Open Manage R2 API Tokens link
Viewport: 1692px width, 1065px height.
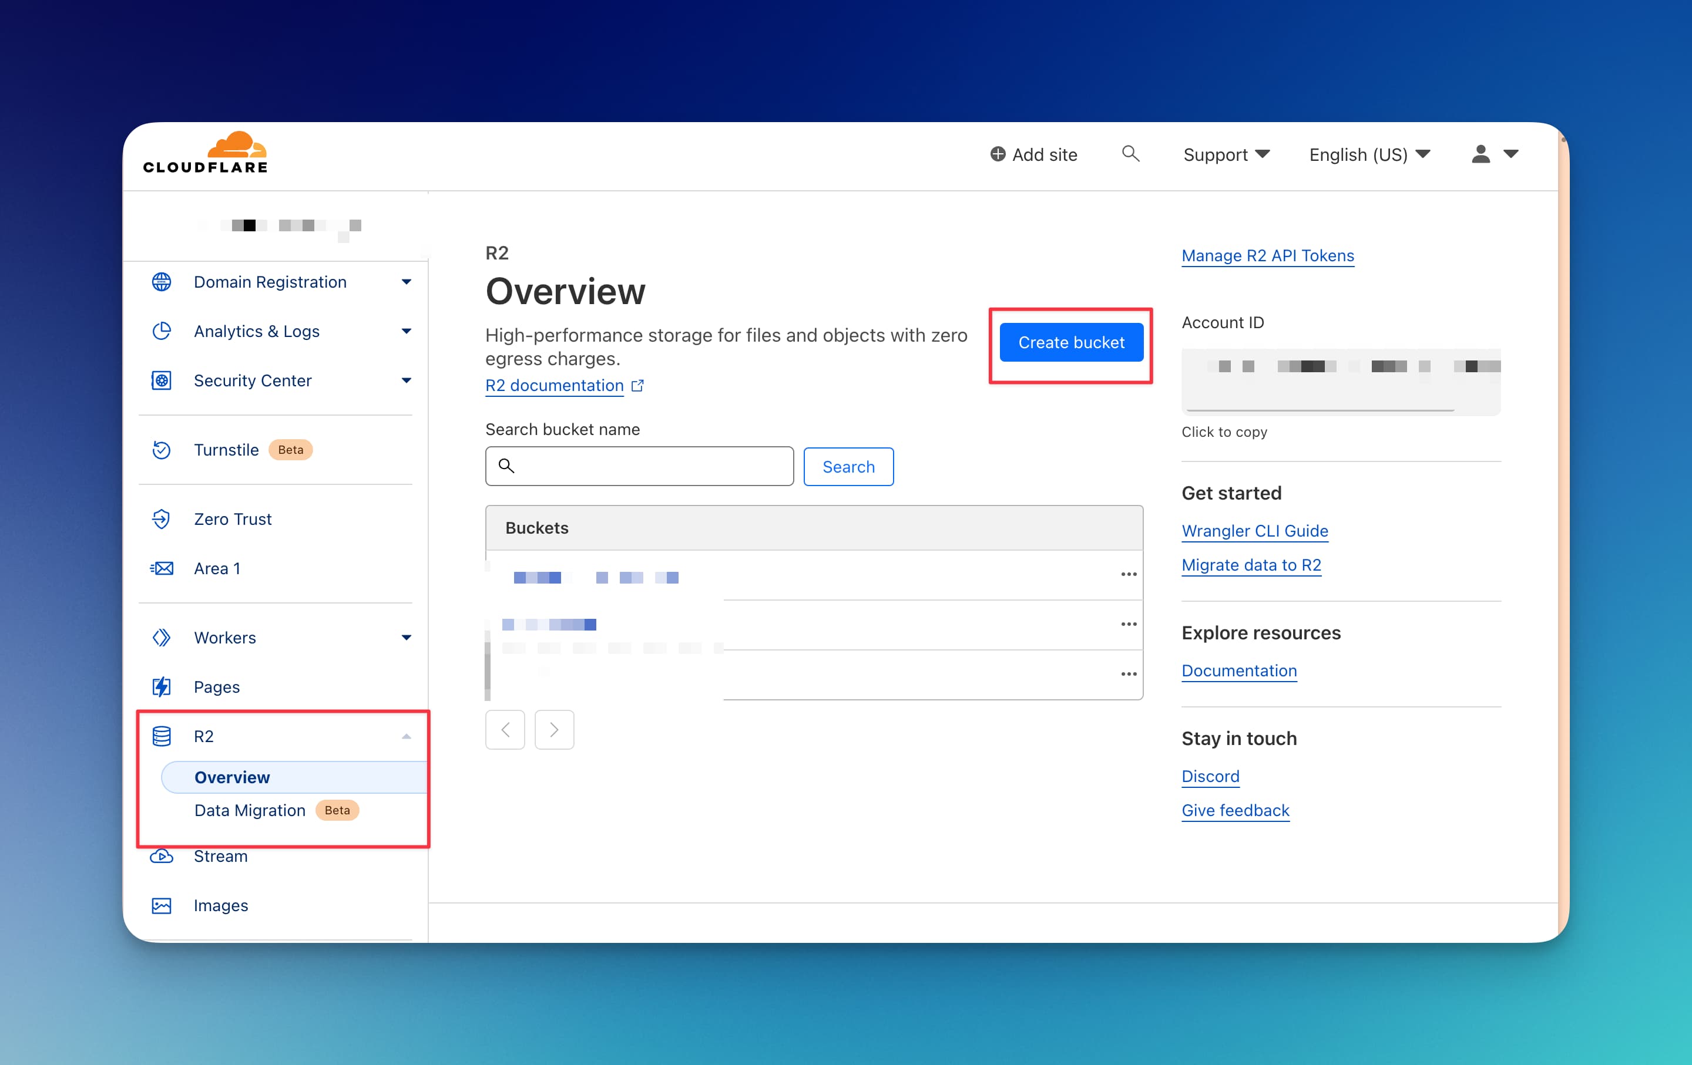click(1268, 255)
